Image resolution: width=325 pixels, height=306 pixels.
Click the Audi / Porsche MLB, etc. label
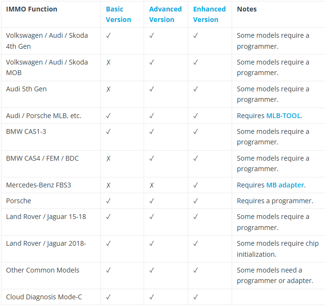pos(44,116)
